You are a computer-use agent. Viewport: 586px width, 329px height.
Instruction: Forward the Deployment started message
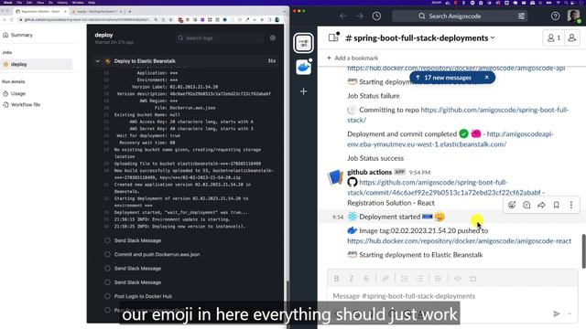tap(541, 205)
